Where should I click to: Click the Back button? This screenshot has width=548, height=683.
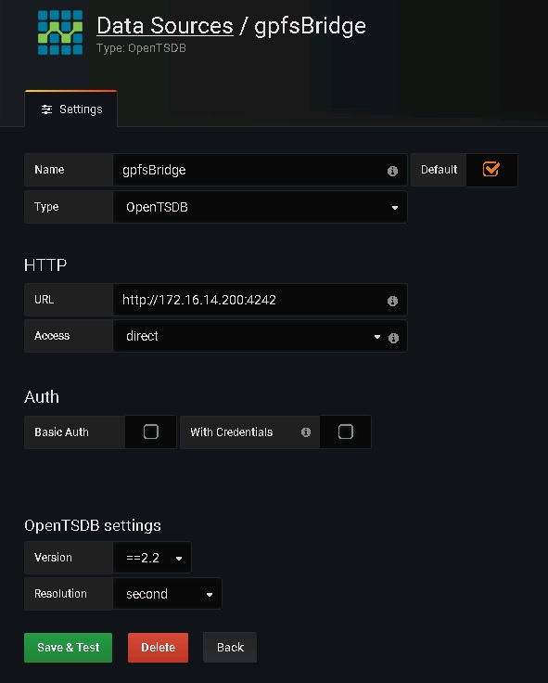click(230, 648)
